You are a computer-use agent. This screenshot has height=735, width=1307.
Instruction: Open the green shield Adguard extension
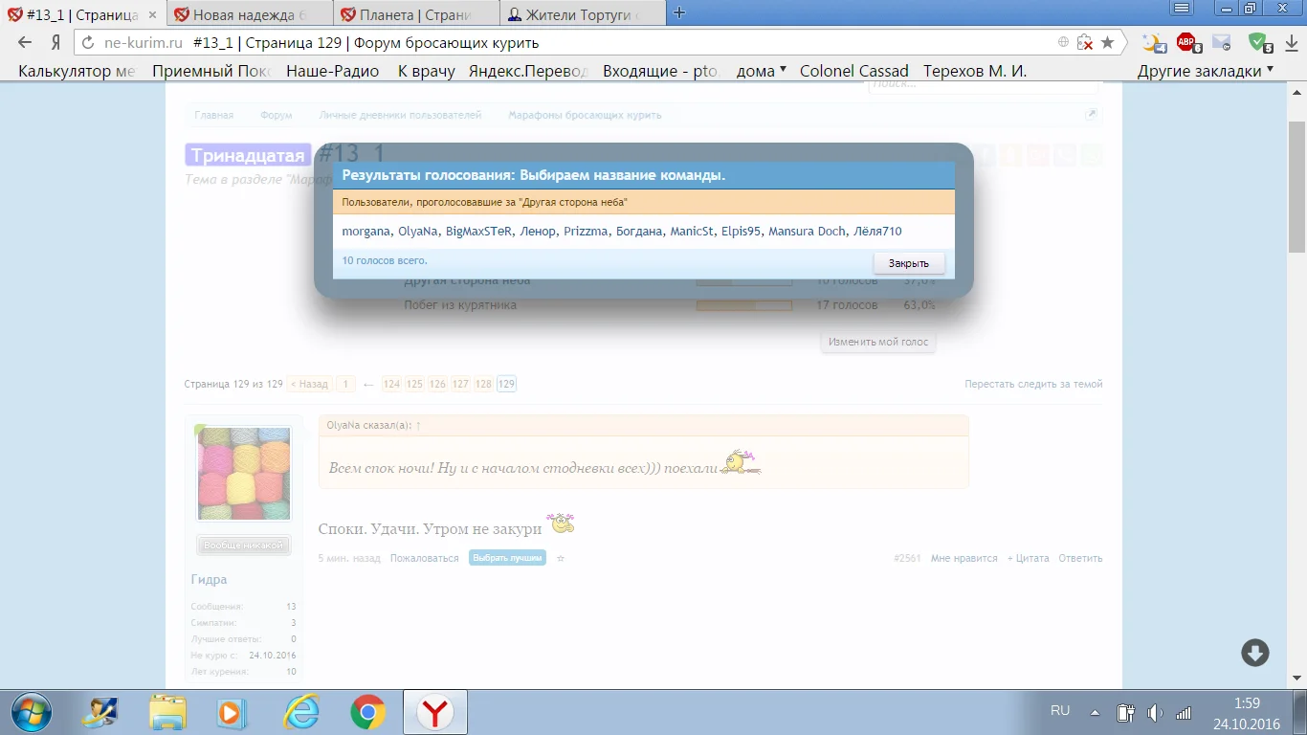(1259, 42)
